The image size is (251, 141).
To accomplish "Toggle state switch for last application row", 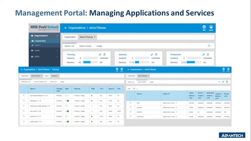I will (67, 122).
